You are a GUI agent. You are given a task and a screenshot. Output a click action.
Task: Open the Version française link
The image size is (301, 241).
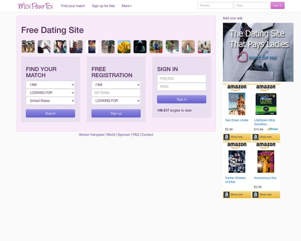click(x=91, y=134)
